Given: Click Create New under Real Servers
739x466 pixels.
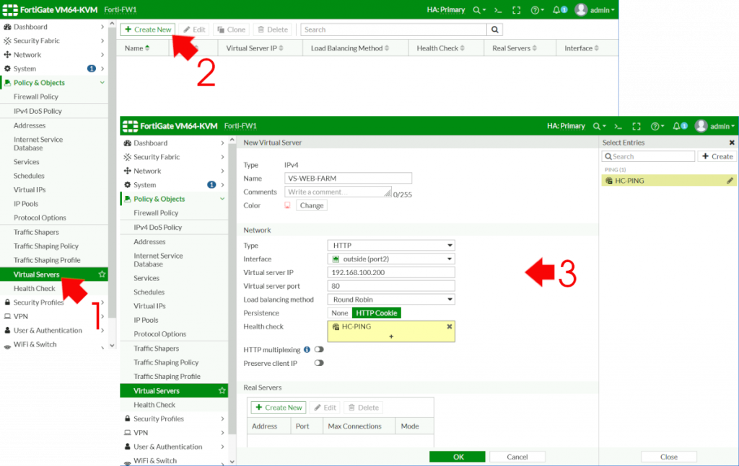Looking at the screenshot, I should [x=278, y=407].
